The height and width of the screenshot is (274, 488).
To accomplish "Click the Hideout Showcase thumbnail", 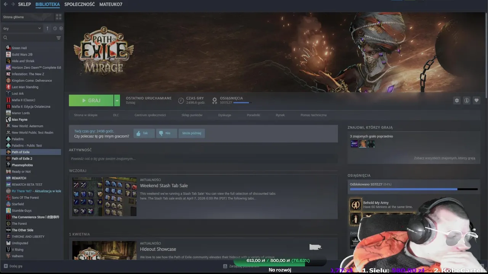I will click(x=104, y=250).
